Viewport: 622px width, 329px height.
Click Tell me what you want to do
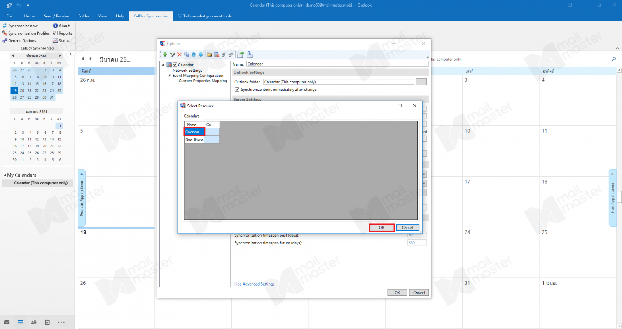click(205, 16)
